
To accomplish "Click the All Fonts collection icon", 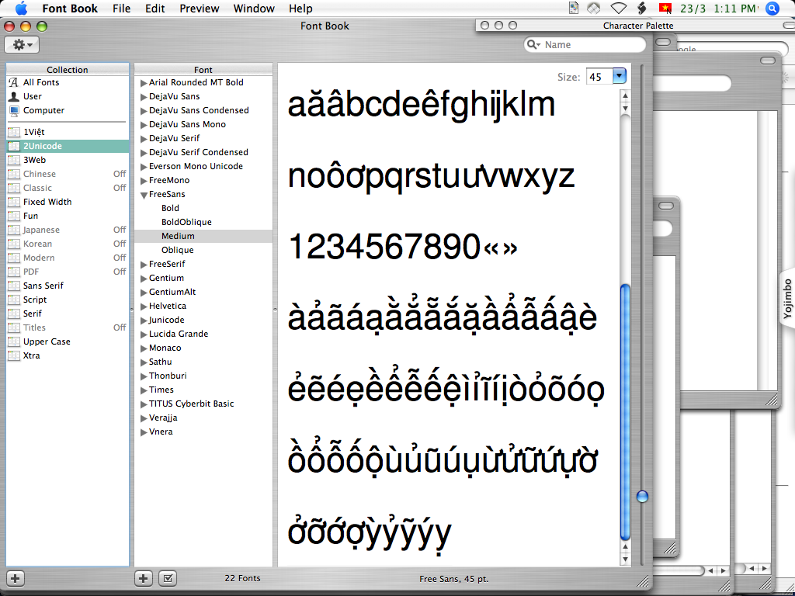I will point(14,82).
